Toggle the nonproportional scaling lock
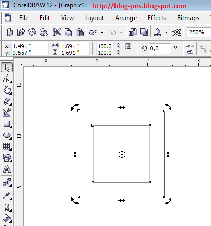 pos(128,46)
